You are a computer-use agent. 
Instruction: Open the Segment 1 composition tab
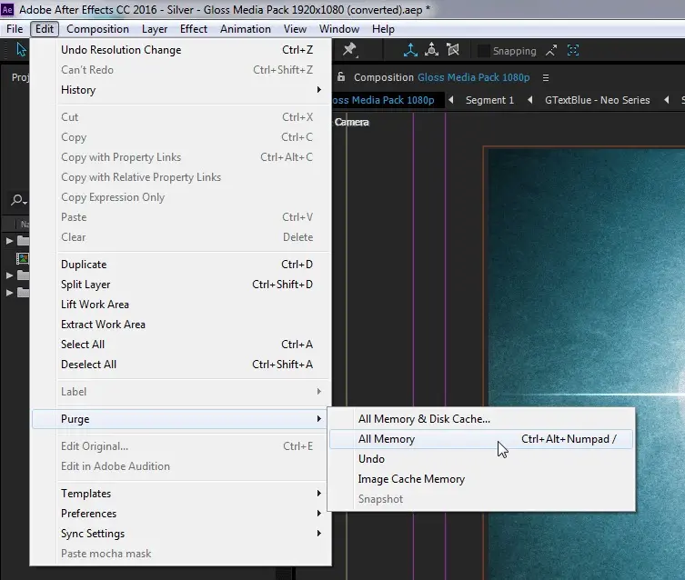489,100
